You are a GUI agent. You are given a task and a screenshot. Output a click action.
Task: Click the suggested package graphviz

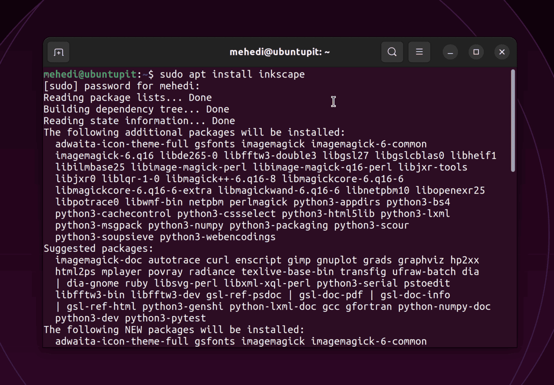pyautogui.click(x=422, y=260)
